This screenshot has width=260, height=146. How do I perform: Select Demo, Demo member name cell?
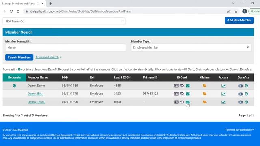click(x=36, y=86)
